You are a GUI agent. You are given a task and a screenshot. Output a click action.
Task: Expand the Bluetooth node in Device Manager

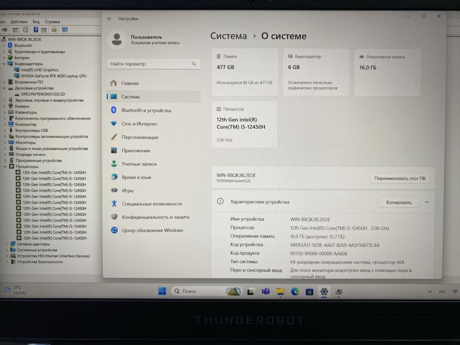(4, 46)
